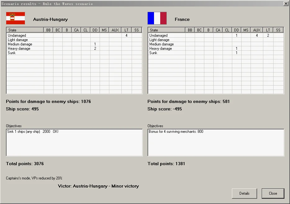Click the French tricolor flag image
The image size is (290, 204).
coord(157,18)
